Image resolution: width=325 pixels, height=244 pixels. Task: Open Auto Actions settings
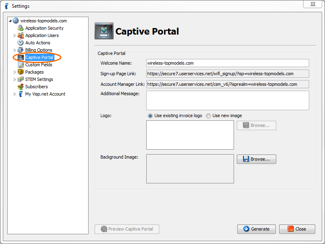pos(38,43)
